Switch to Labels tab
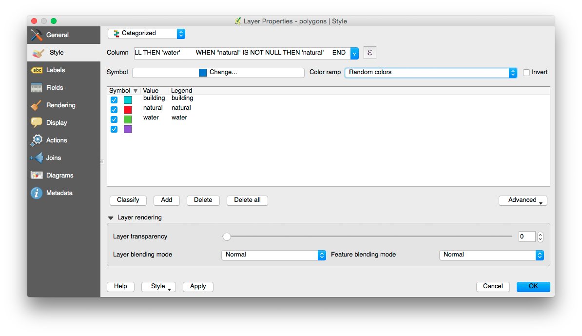The height and width of the screenshot is (336, 582). pos(64,70)
